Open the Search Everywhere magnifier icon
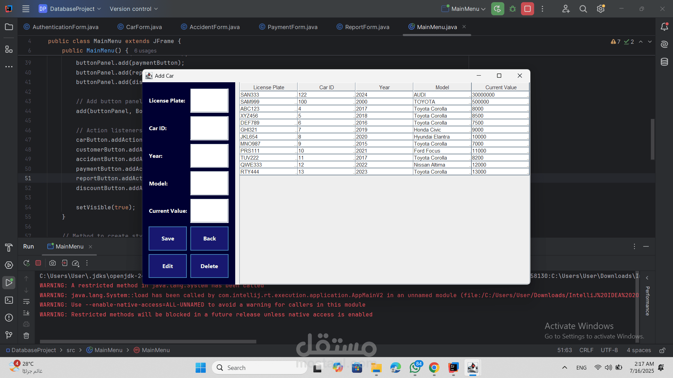Viewport: 673px width, 378px height. point(583,9)
